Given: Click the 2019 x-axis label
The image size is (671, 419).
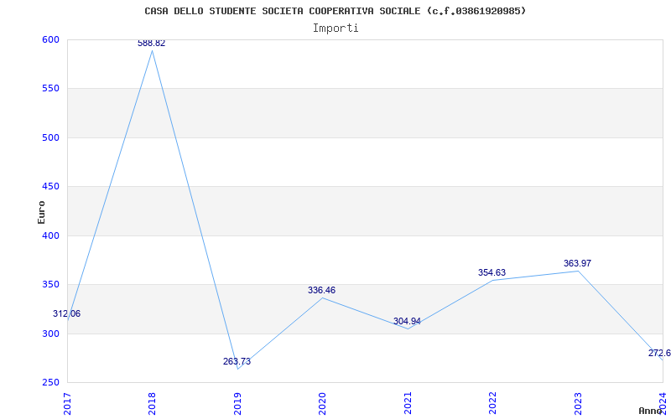Looking at the screenshot, I should 237,403.
